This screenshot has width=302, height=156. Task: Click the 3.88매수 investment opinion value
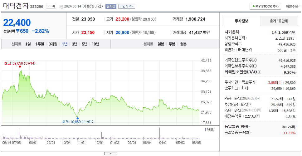275,83
